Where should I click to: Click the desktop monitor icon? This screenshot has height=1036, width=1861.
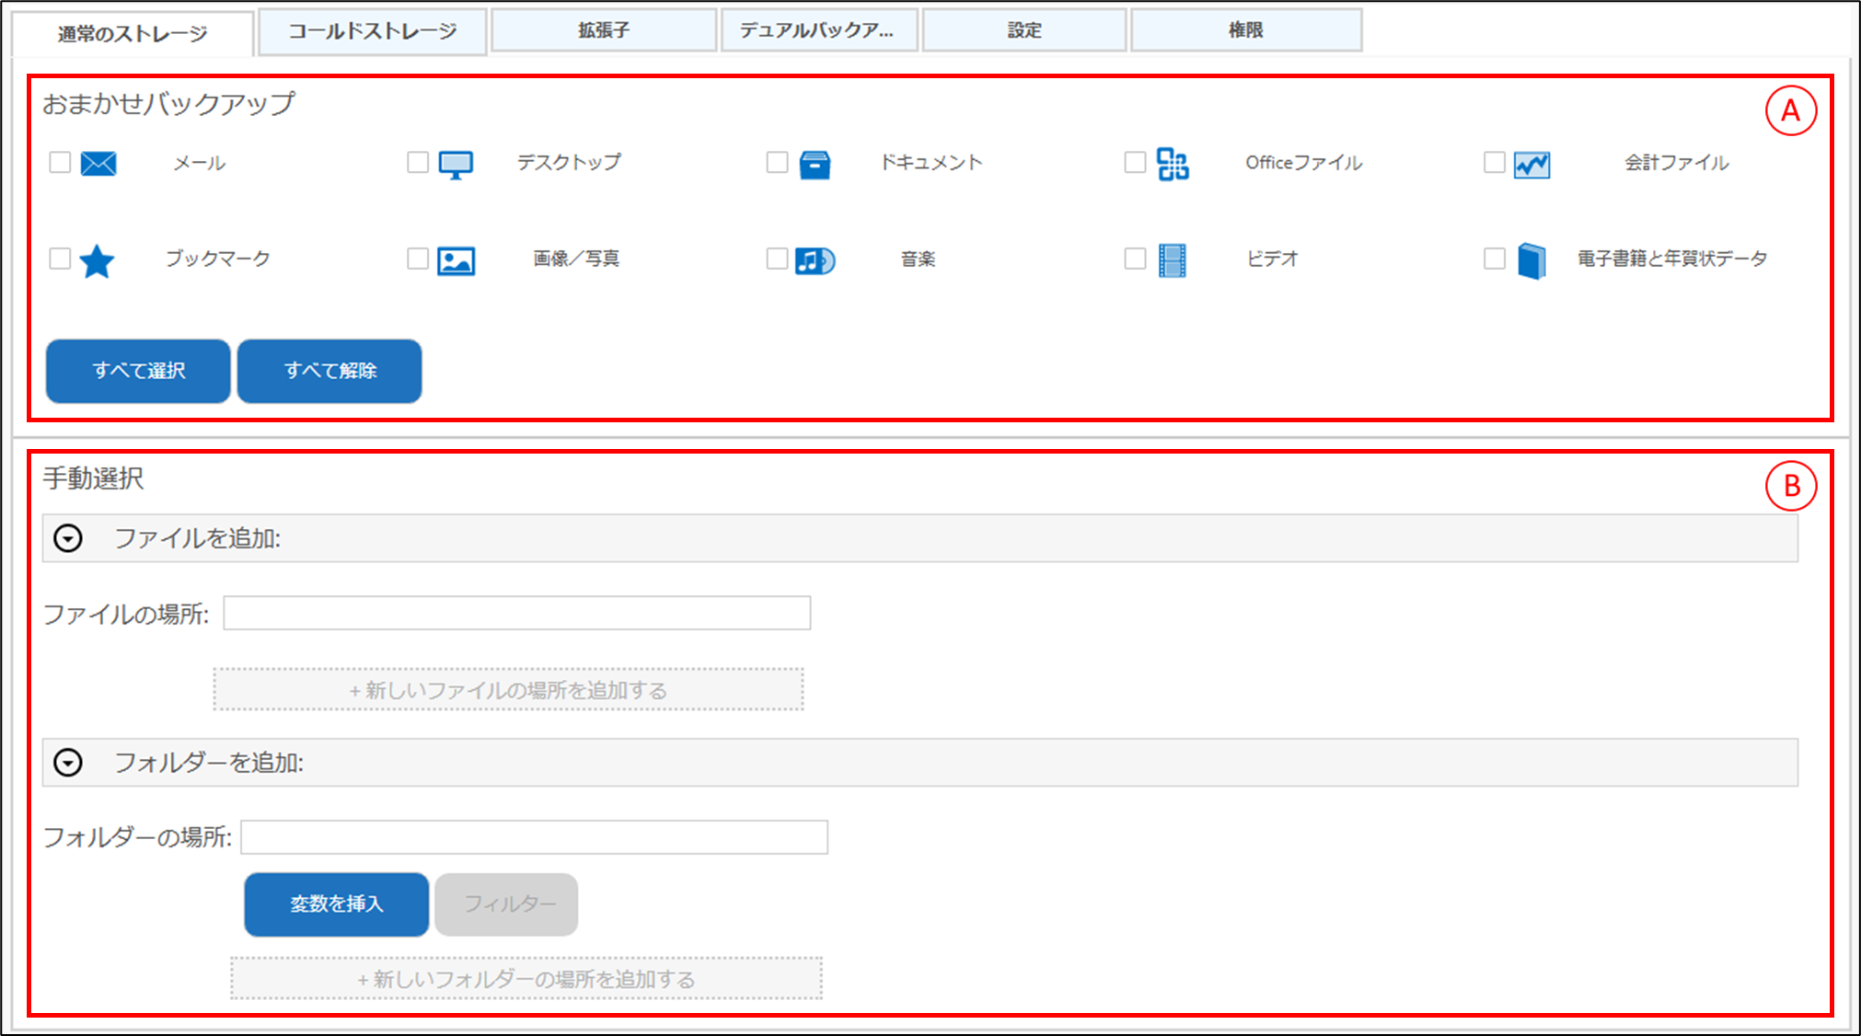coord(456,165)
